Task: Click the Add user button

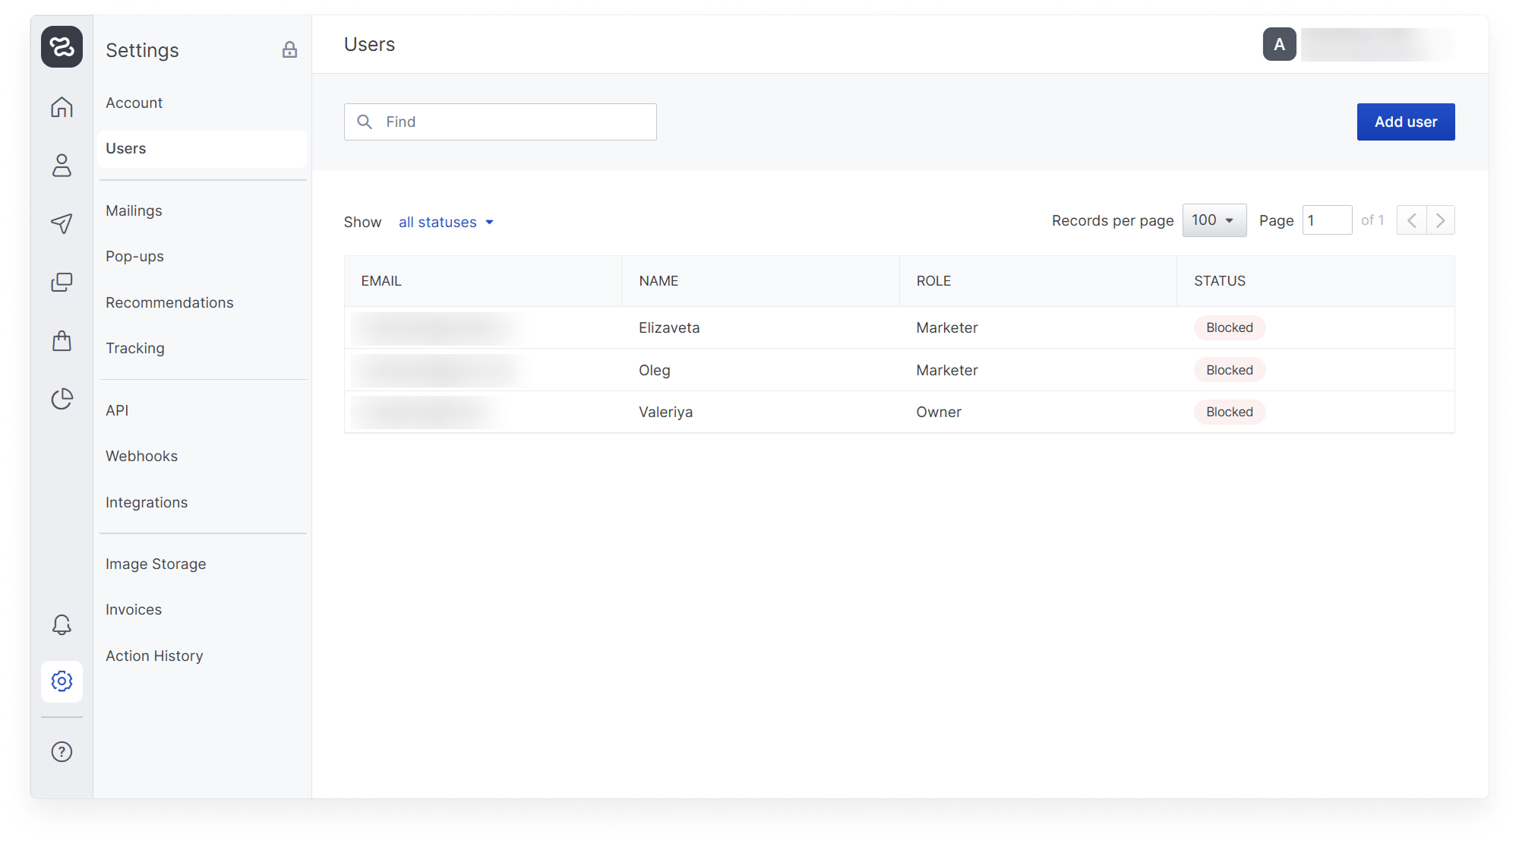Action: (1405, 122)
